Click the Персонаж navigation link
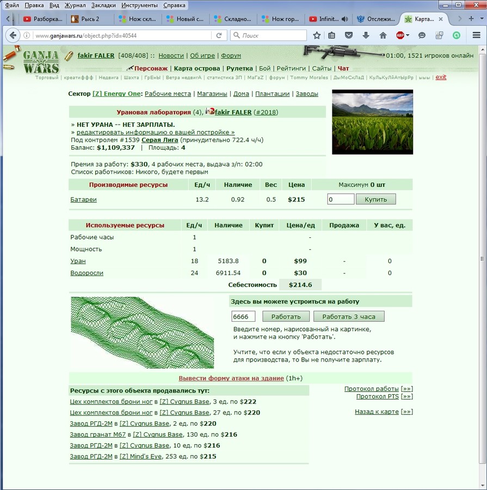The width and height of the screenshot is (487, 490). click(151, 69)
